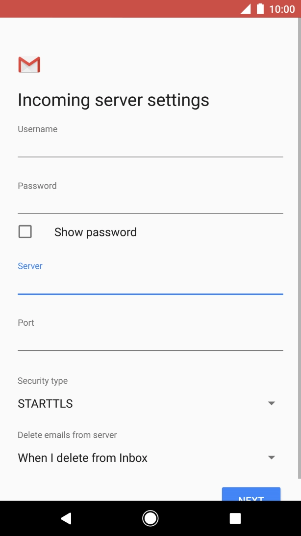This screenshot has width=301, height=536.
Task: Focus the Password input field
Action: pyautogui.click(x=150, y=203)
